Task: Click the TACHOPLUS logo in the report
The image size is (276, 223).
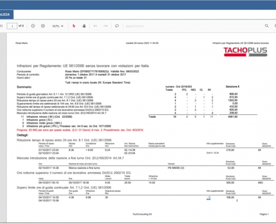Action: tap(245, 52)
